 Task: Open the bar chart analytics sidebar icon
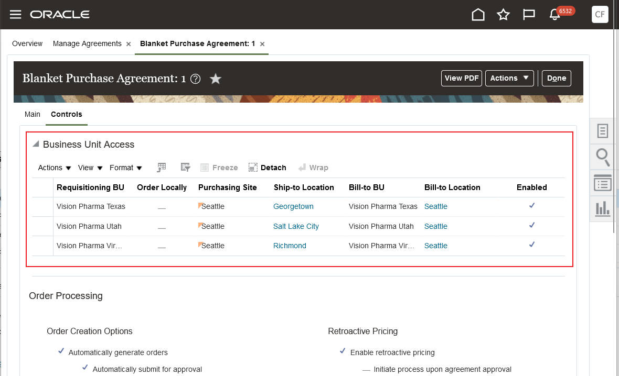602,208
